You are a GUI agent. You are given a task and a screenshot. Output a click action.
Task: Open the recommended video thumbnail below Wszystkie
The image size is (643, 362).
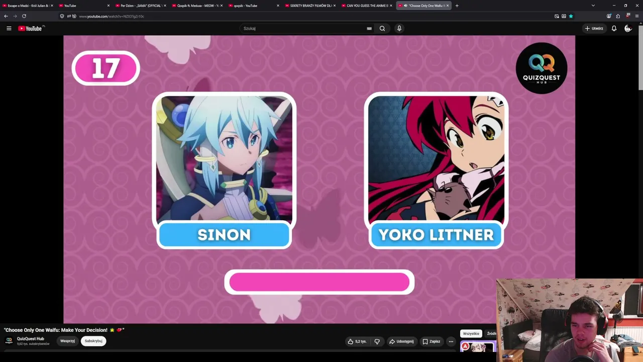tap(478, 347)
